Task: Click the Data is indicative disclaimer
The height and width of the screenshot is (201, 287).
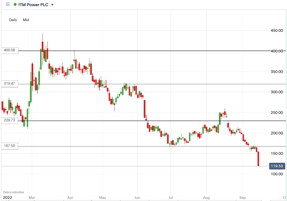Action: click(14, 192)
